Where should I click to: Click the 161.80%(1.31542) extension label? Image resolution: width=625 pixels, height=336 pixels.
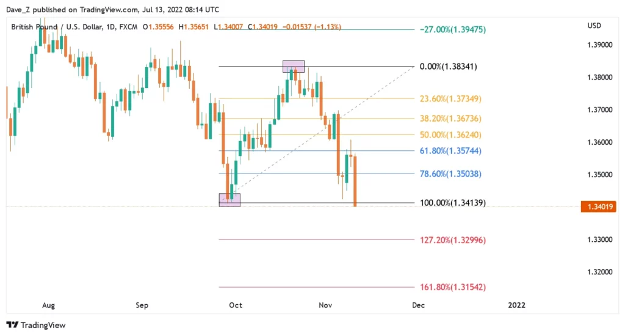tap(452, 287)
